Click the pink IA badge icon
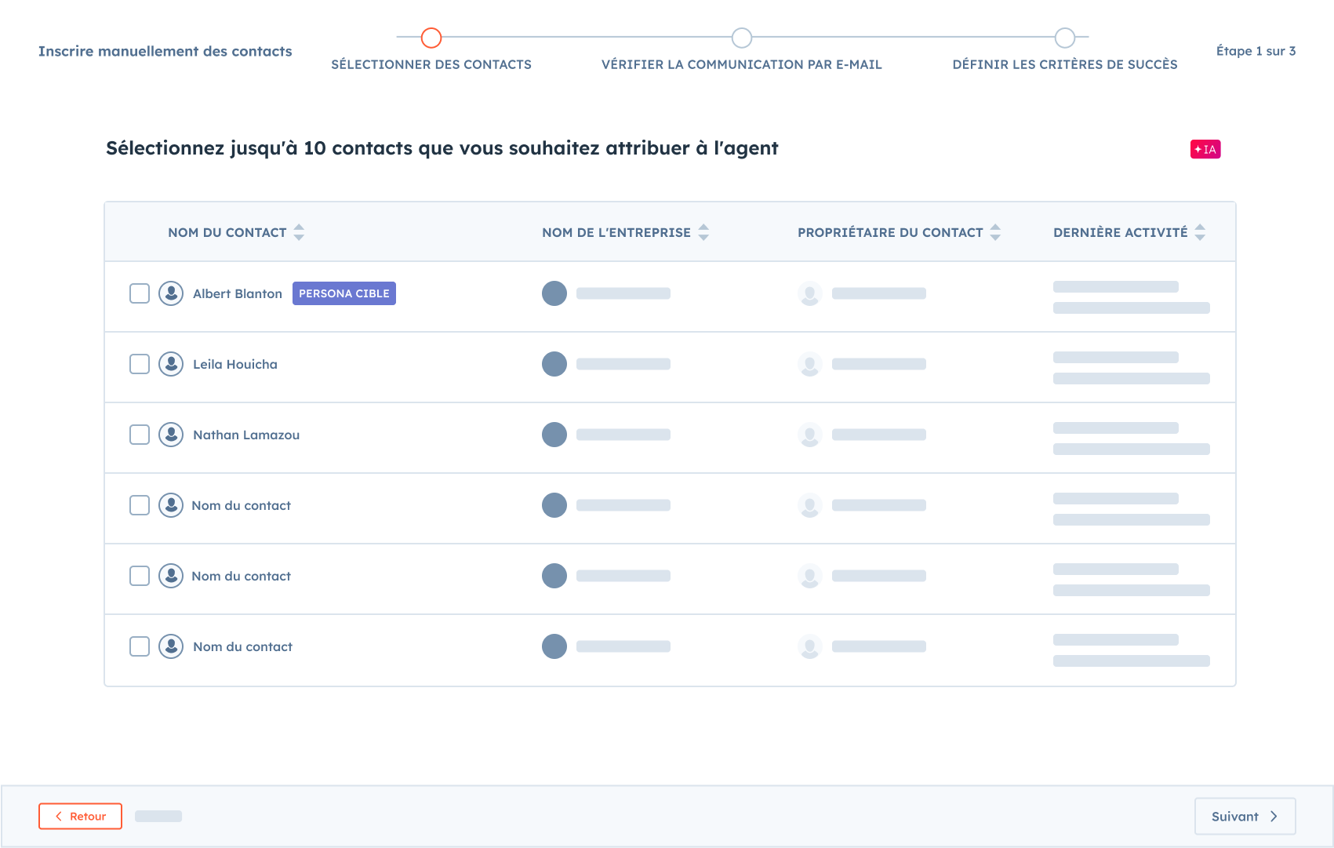Image resolution: width=1334 pixels, height=848 pixels. (1205, 149)
